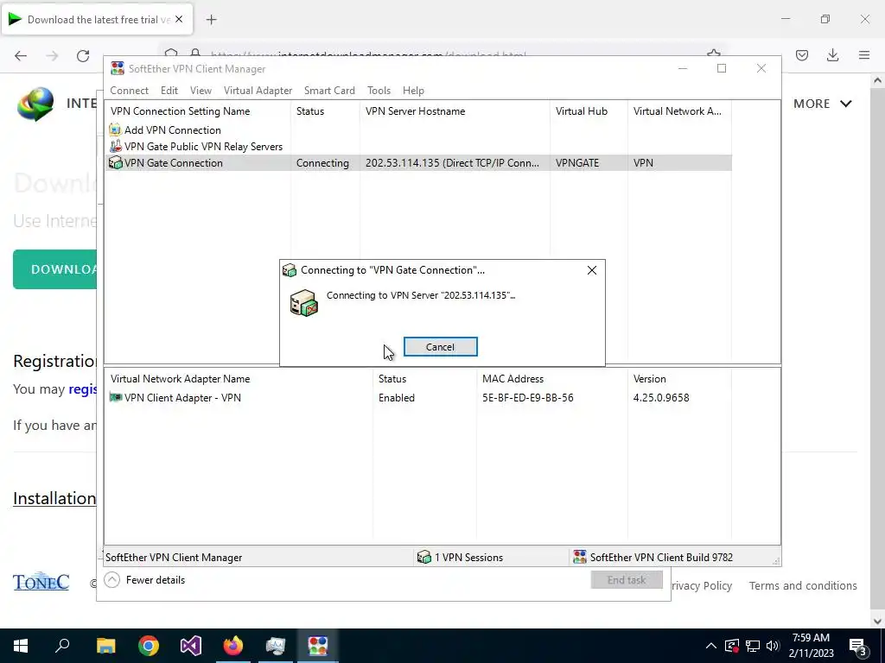Image resolution: width=885 pixels, height=663 pixels.
Task: Open the Windows Start menu
Action: pyautogui.click(x=21, y=646)
